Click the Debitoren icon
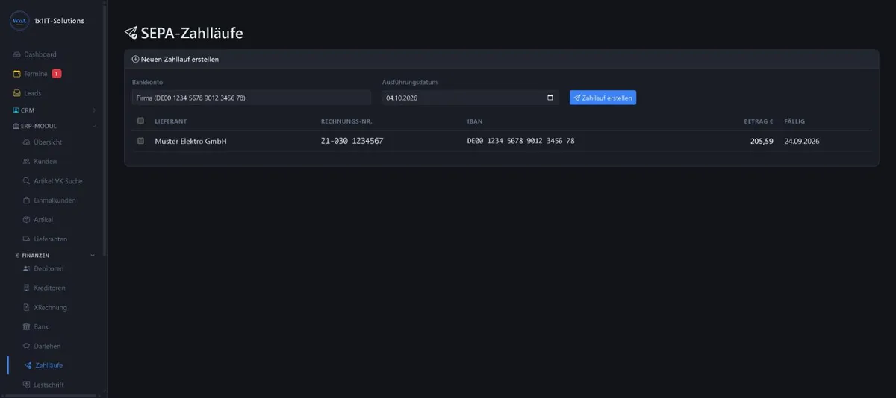Viewport: 896px width, 398px height. 27,268
